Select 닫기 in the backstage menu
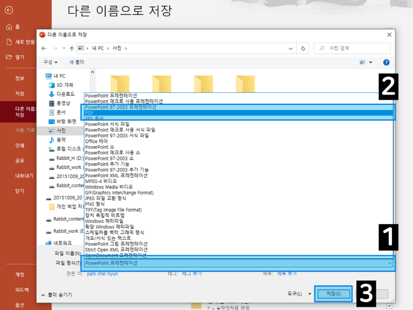This screenshot has height=310, width=413. 20,191
